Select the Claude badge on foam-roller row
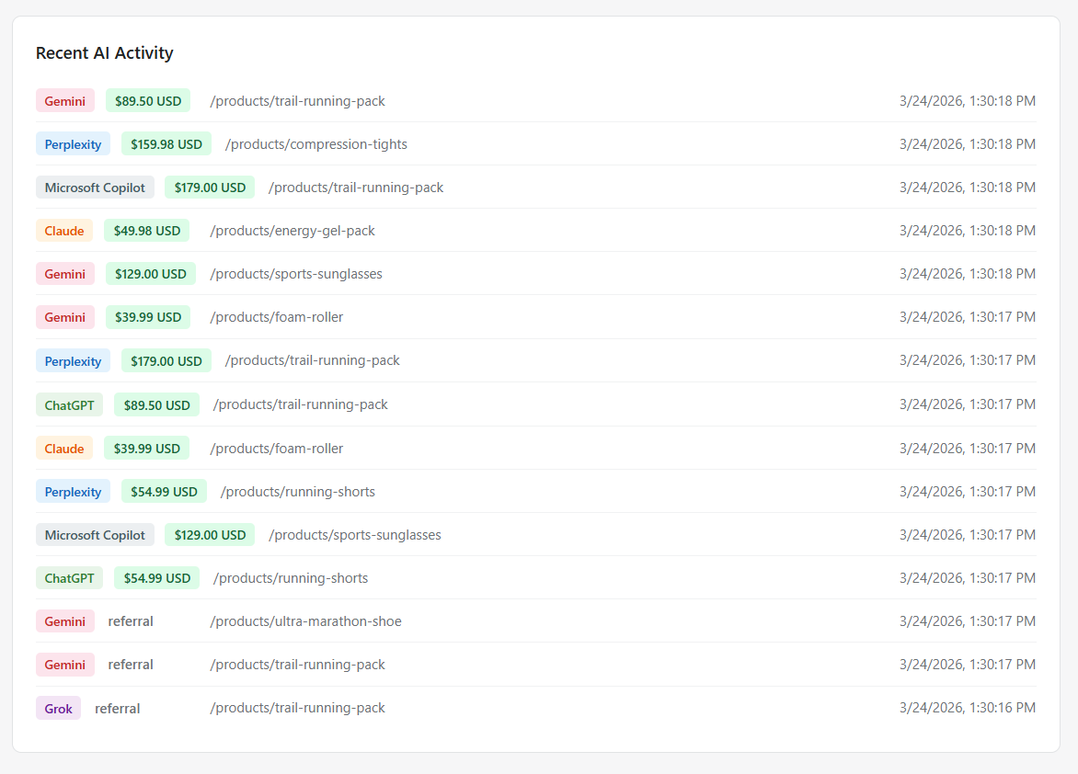This screenshot has width=1078, height=774. pos(64,448)
